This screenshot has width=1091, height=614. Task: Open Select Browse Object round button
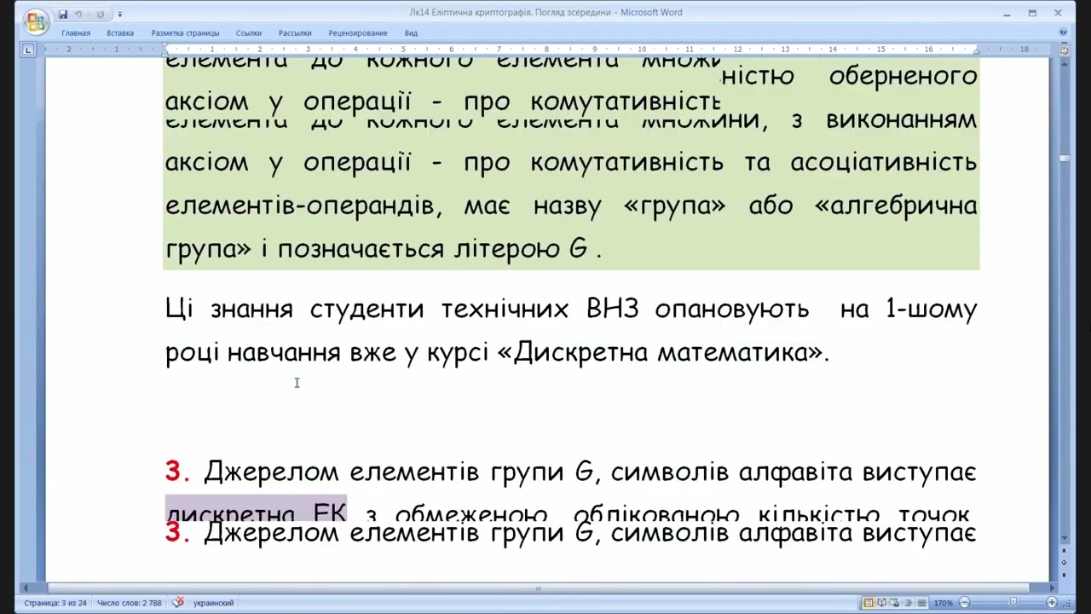(1065, 563)
